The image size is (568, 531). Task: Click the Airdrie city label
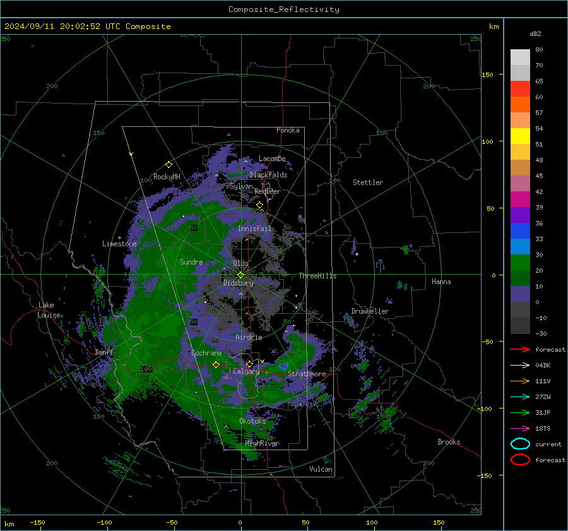(x=249, y=337)
